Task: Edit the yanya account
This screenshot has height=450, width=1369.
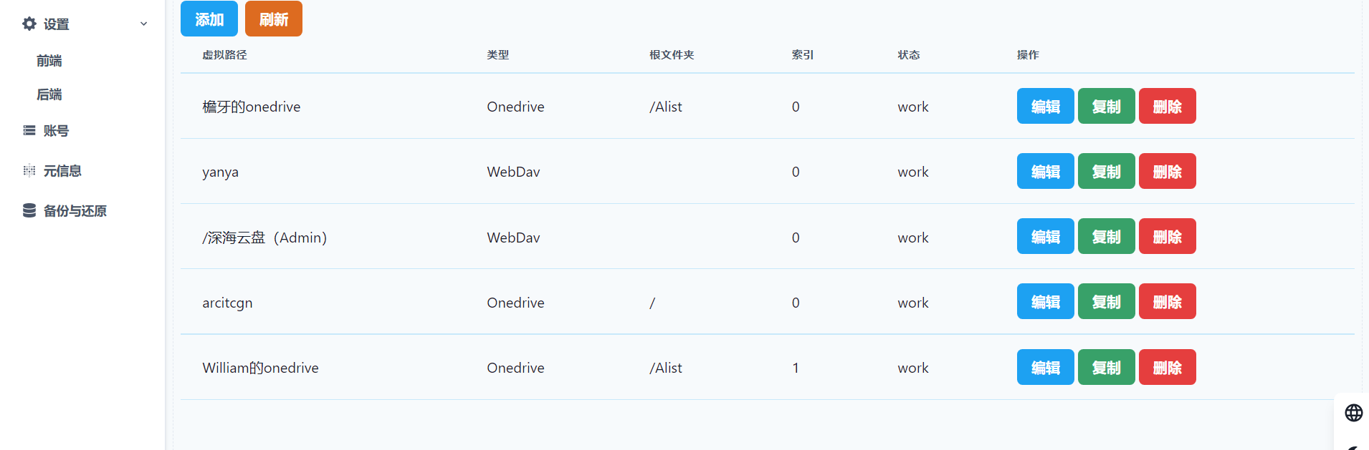Action: [x=1045, y=171]
